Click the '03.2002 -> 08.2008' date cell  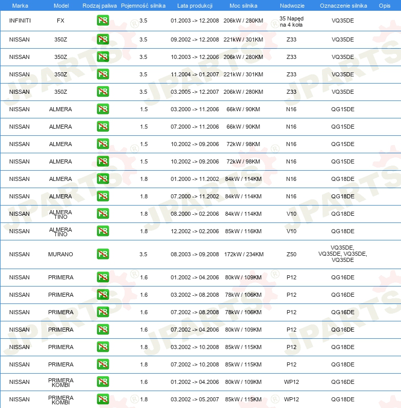pyautogui.click(x=195, y=295)
